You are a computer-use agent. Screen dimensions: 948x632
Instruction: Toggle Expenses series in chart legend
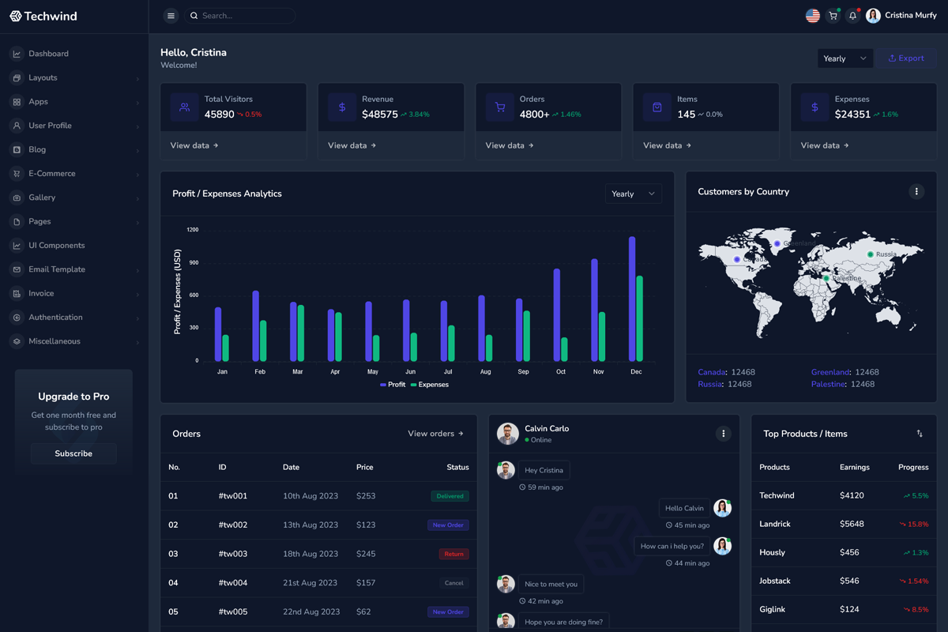click(x=429, y=385)
